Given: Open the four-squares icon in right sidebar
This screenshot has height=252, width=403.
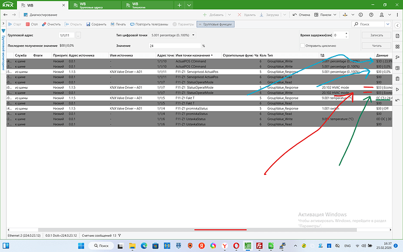Looking at the screenshot, I should tap(397, 47).
